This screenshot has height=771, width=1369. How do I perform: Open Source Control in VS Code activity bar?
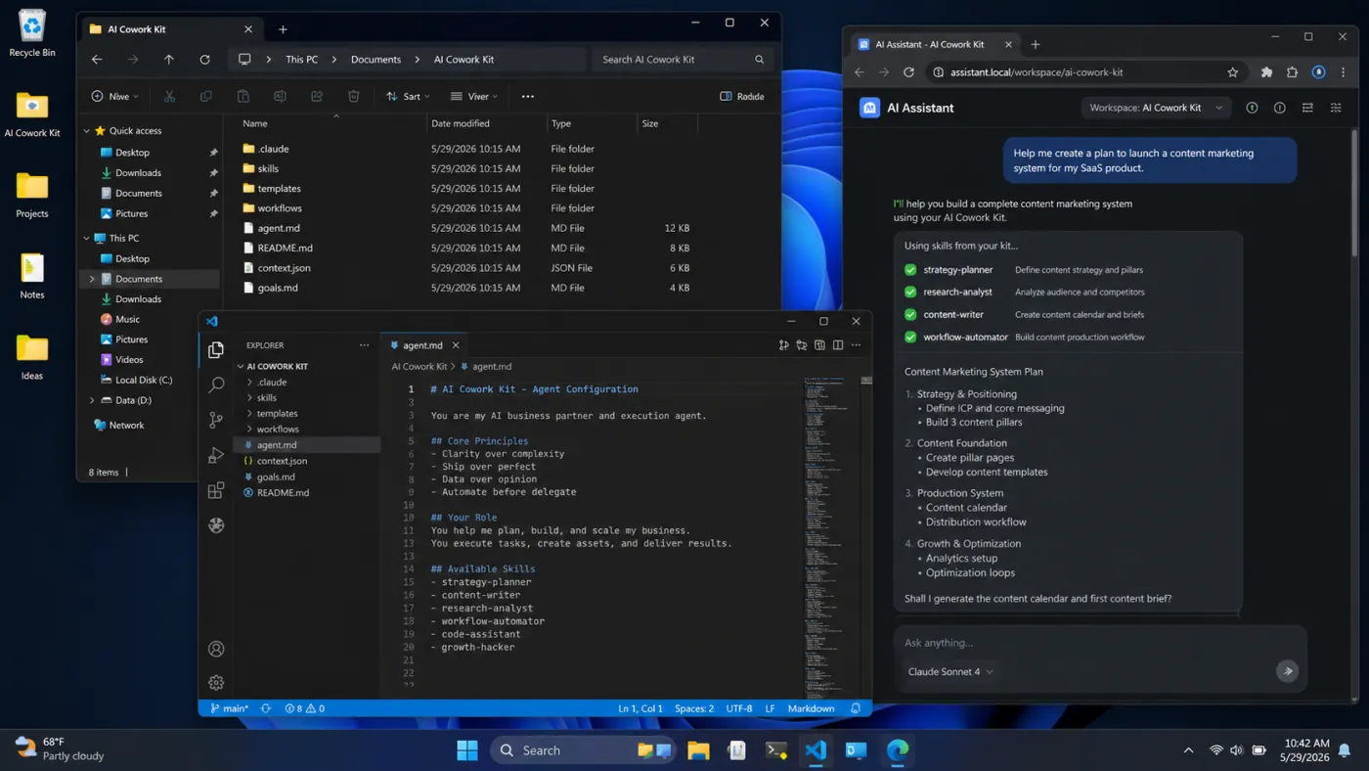tap(216, 421)
